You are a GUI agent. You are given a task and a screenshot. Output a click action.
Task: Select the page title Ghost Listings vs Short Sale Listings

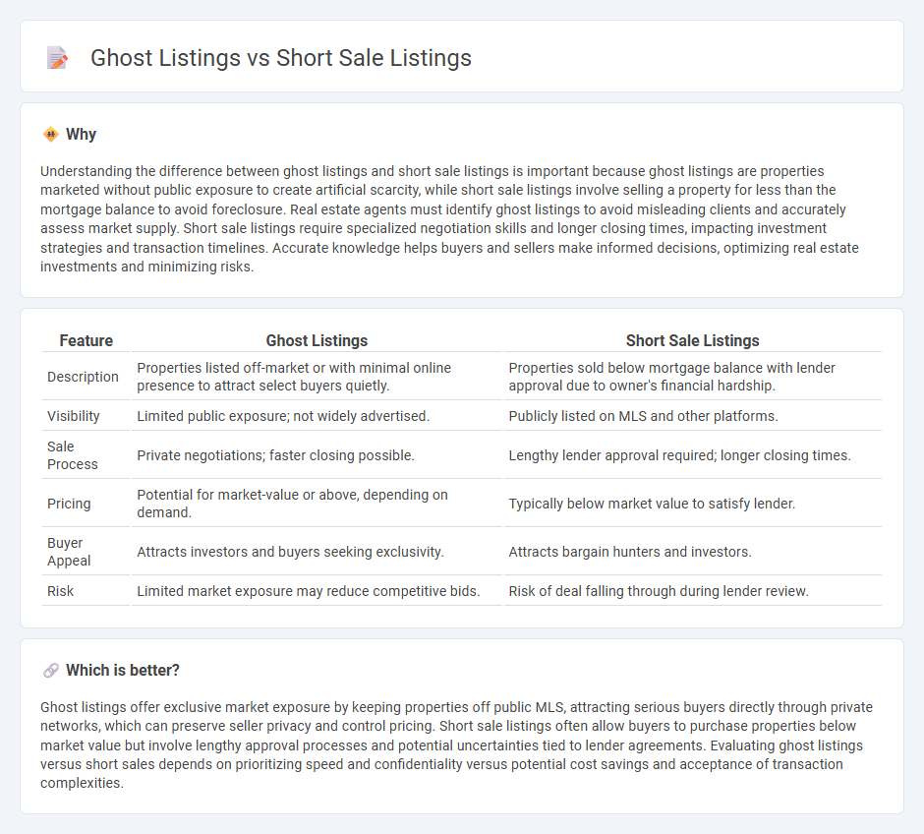[280, 58]
